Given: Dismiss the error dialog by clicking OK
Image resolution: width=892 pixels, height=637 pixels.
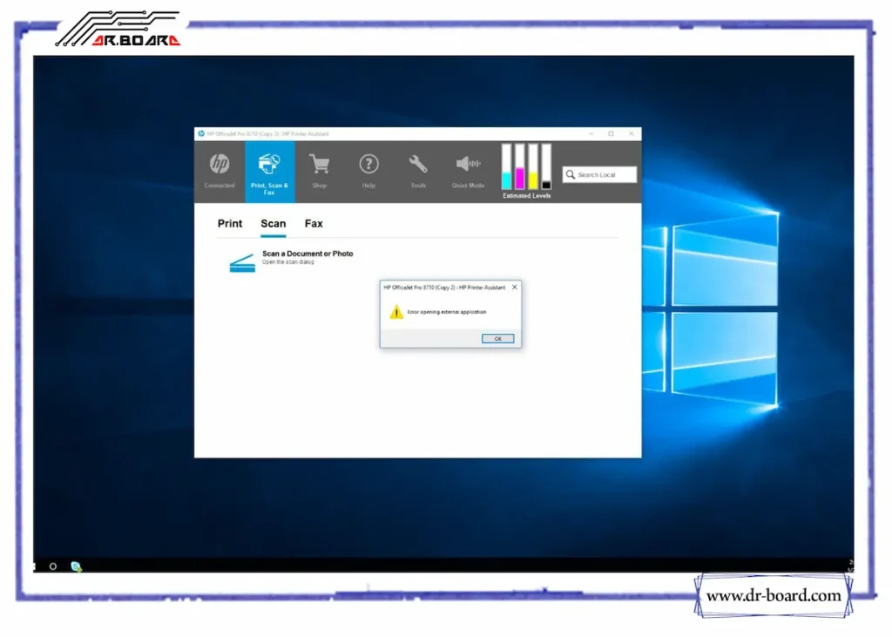Looking at the screenshot, I should click(497, 338).
